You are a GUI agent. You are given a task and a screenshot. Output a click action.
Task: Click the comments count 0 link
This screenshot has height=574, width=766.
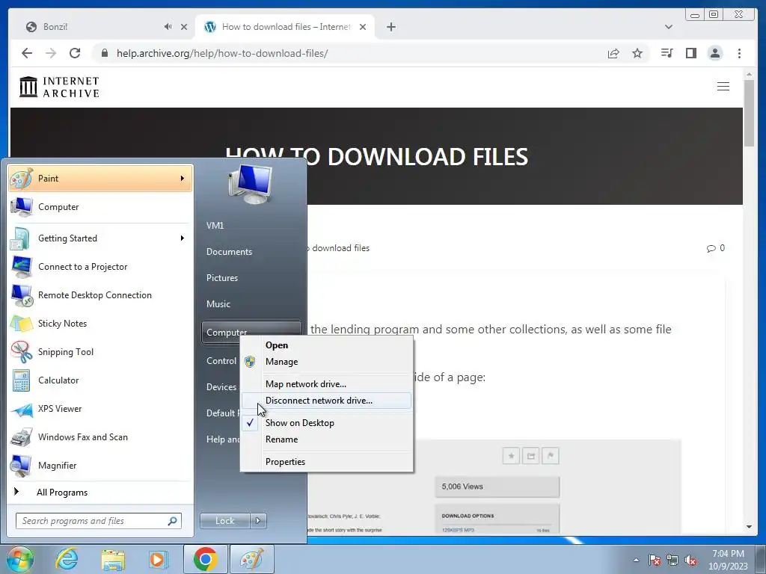click(716, 248)
